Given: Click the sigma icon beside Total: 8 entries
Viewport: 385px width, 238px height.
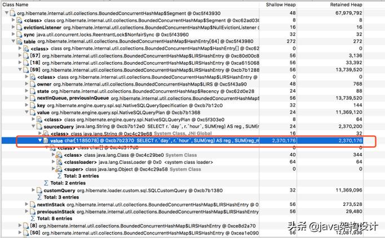Looking at the screenshot, I should (33, 219).
